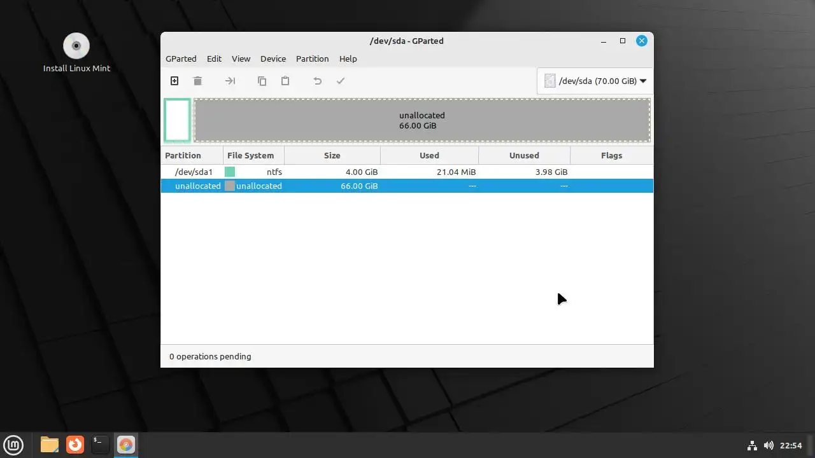Click the 3.98 GiB unused cell
Screen dimensions: 815x458
click(x=551, y=172)
